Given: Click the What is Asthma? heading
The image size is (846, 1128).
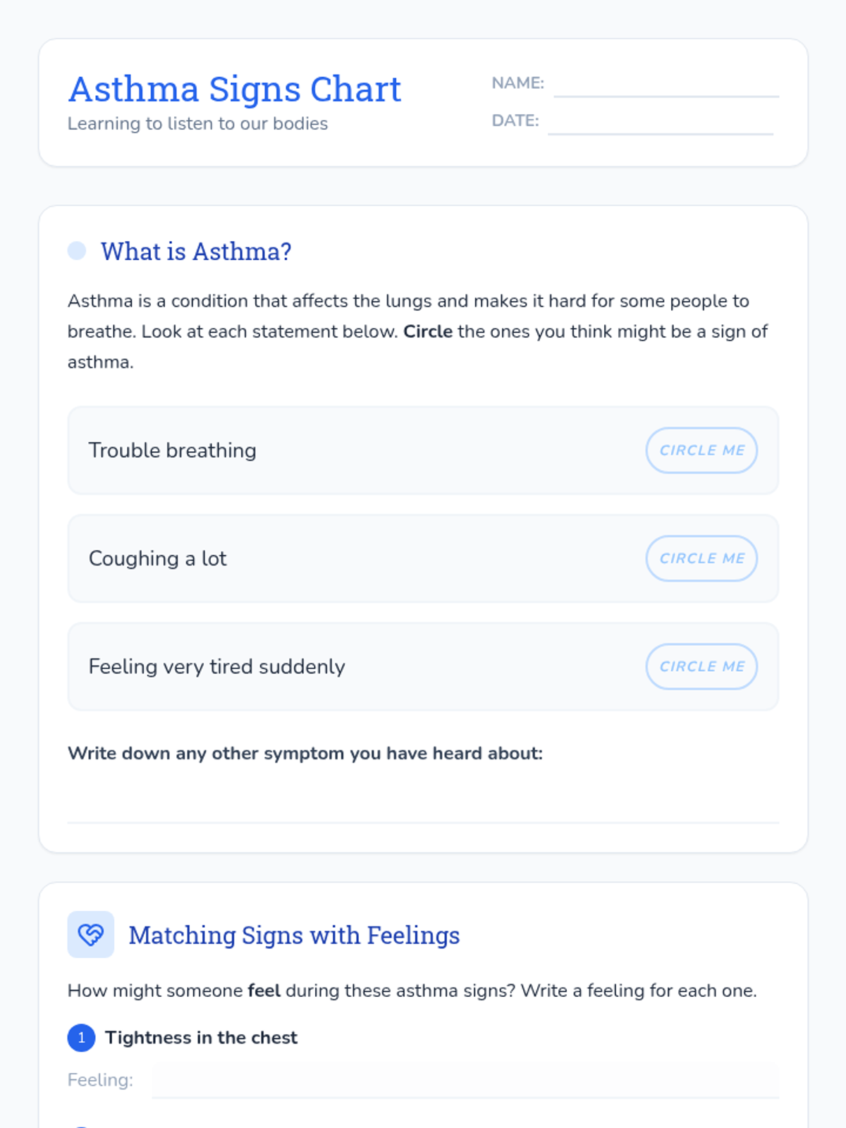Looking at the screenshot, I should (196, 252).
